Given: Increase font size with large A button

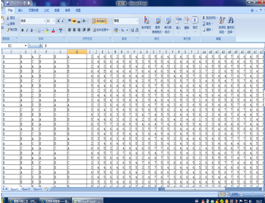Looking at the screenshot, I should [x=58, y=21].
